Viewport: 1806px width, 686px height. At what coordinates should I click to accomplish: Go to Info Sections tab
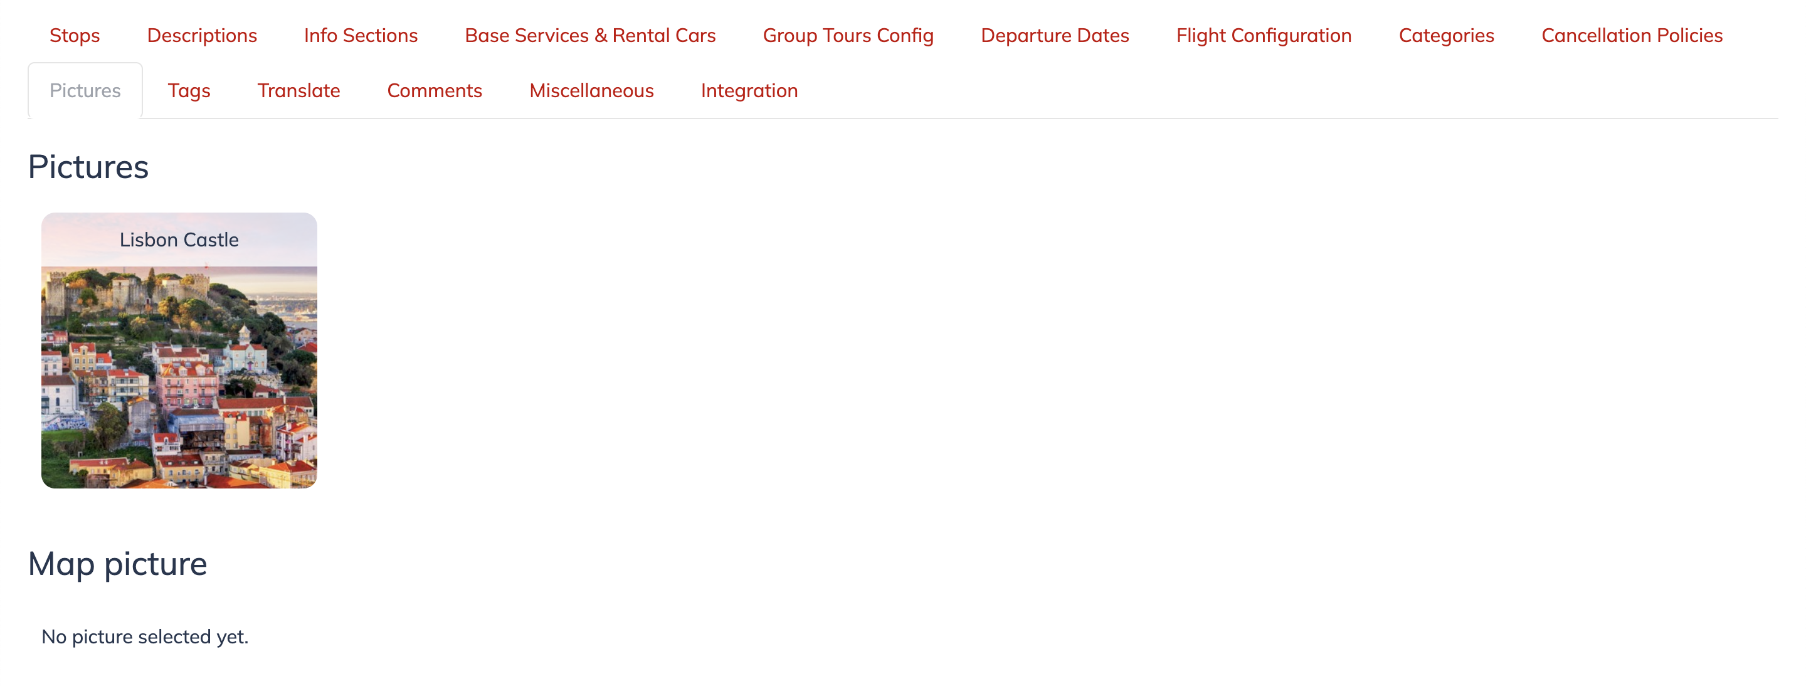tap(361, 35)
